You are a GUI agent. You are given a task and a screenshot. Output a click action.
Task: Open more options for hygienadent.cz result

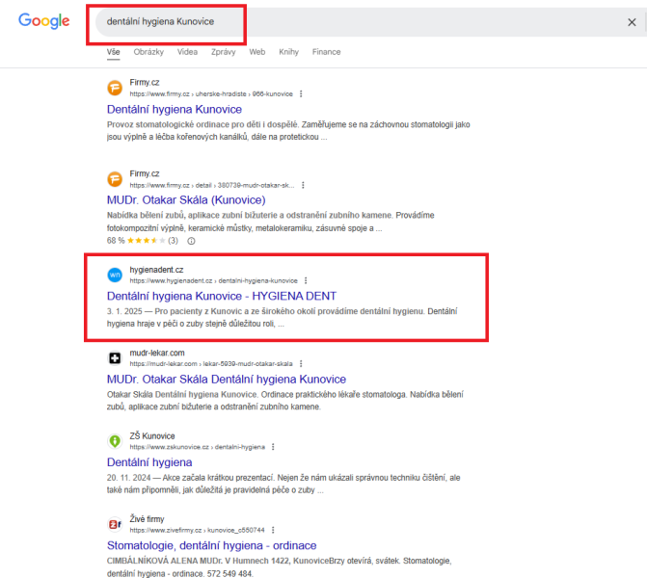pos(306,280)
